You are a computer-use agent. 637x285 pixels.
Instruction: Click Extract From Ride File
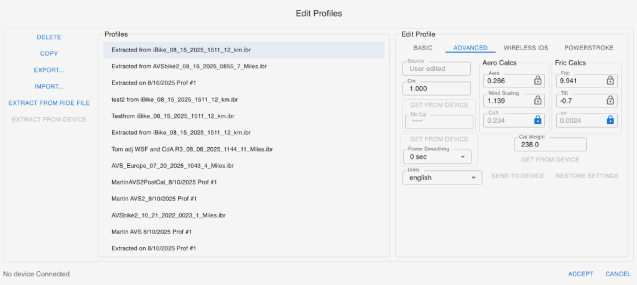[49, 103]
